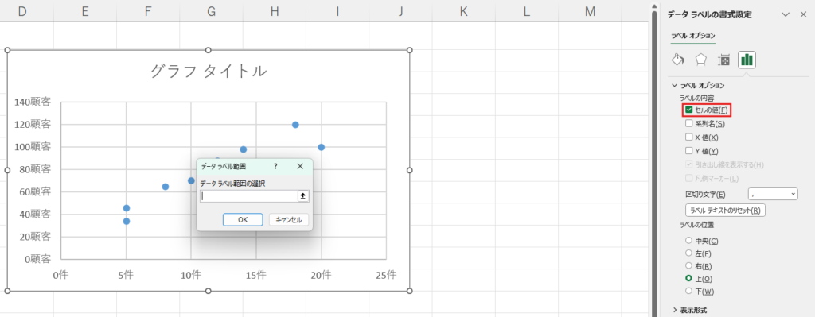Click the topmost data point near 120顧客

coord(295,125)
